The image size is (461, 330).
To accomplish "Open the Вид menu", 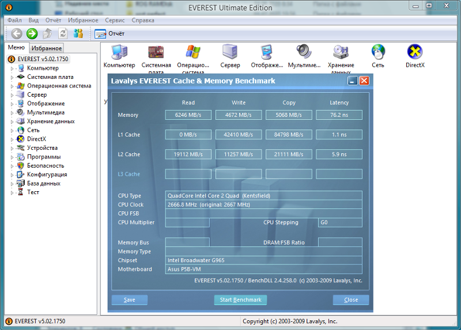I will coord(33,20).
